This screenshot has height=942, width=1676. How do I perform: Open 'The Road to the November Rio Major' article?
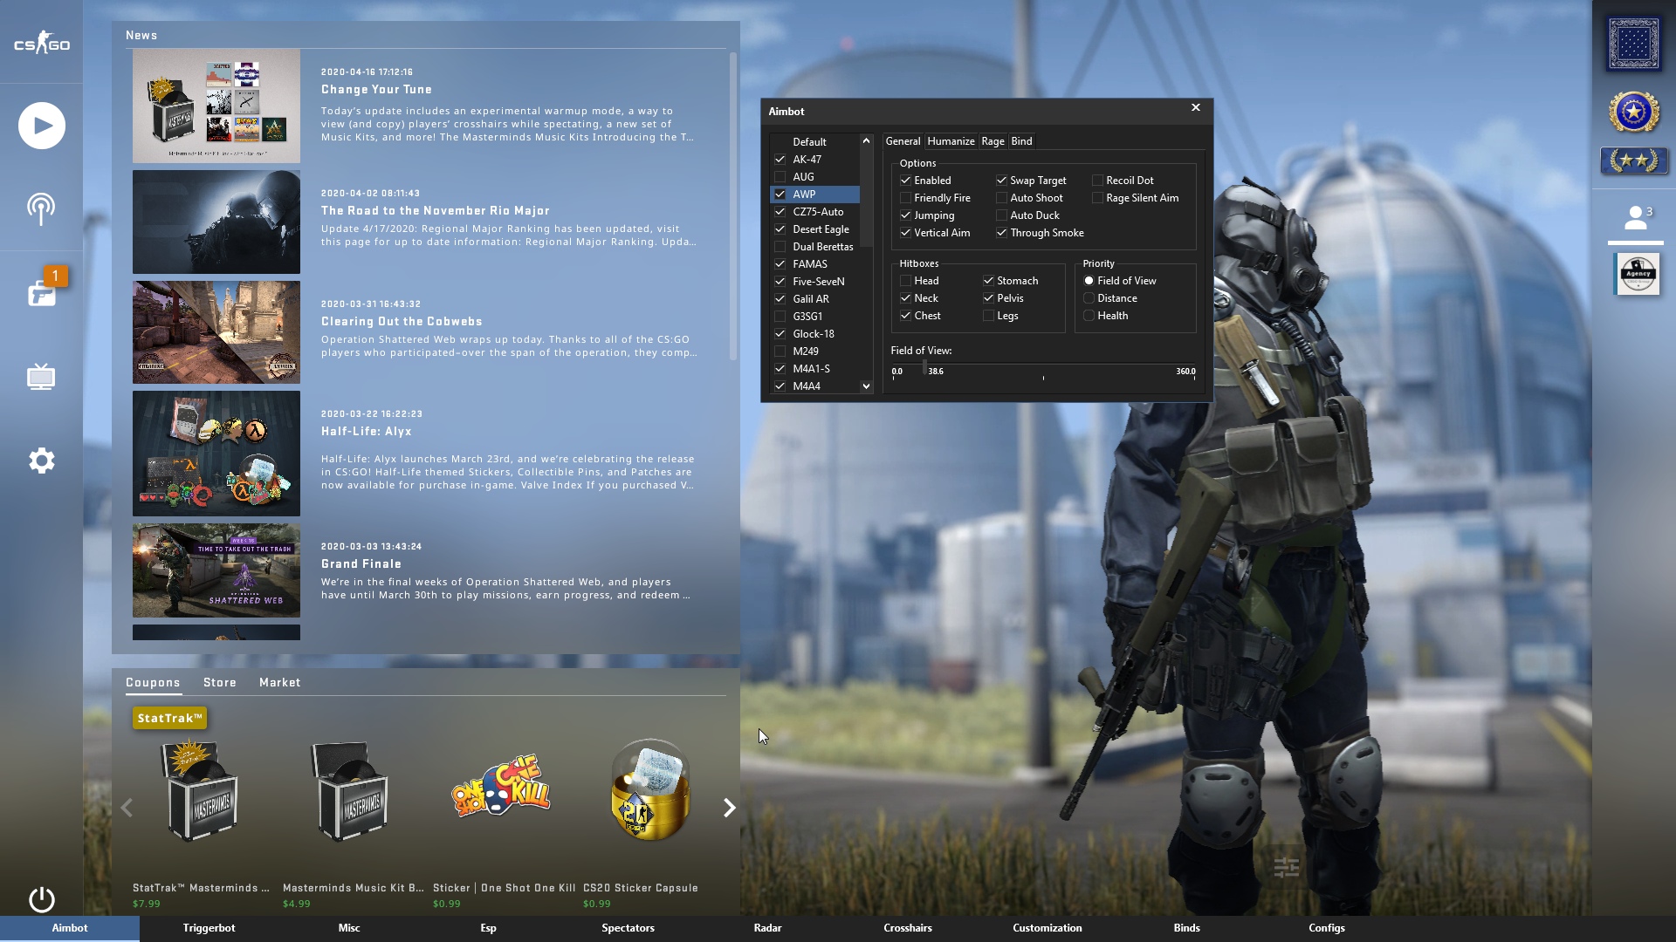pyautogui.click(x=436, y=210)
